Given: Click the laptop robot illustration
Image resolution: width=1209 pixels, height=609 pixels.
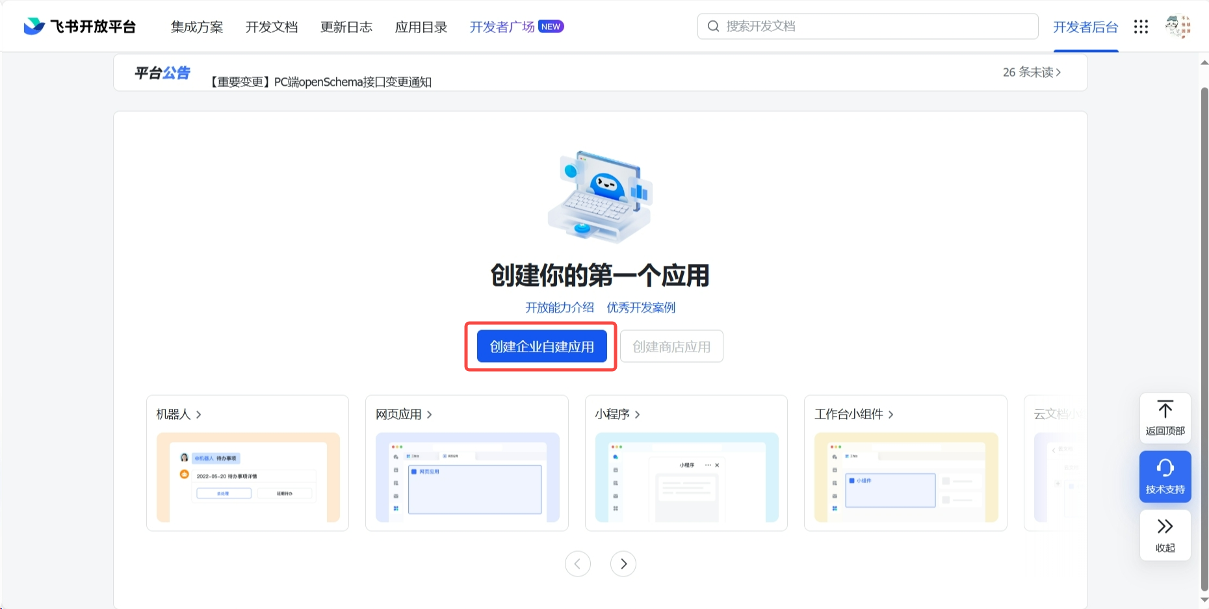Looking at the screenshot, I should 600,197.
